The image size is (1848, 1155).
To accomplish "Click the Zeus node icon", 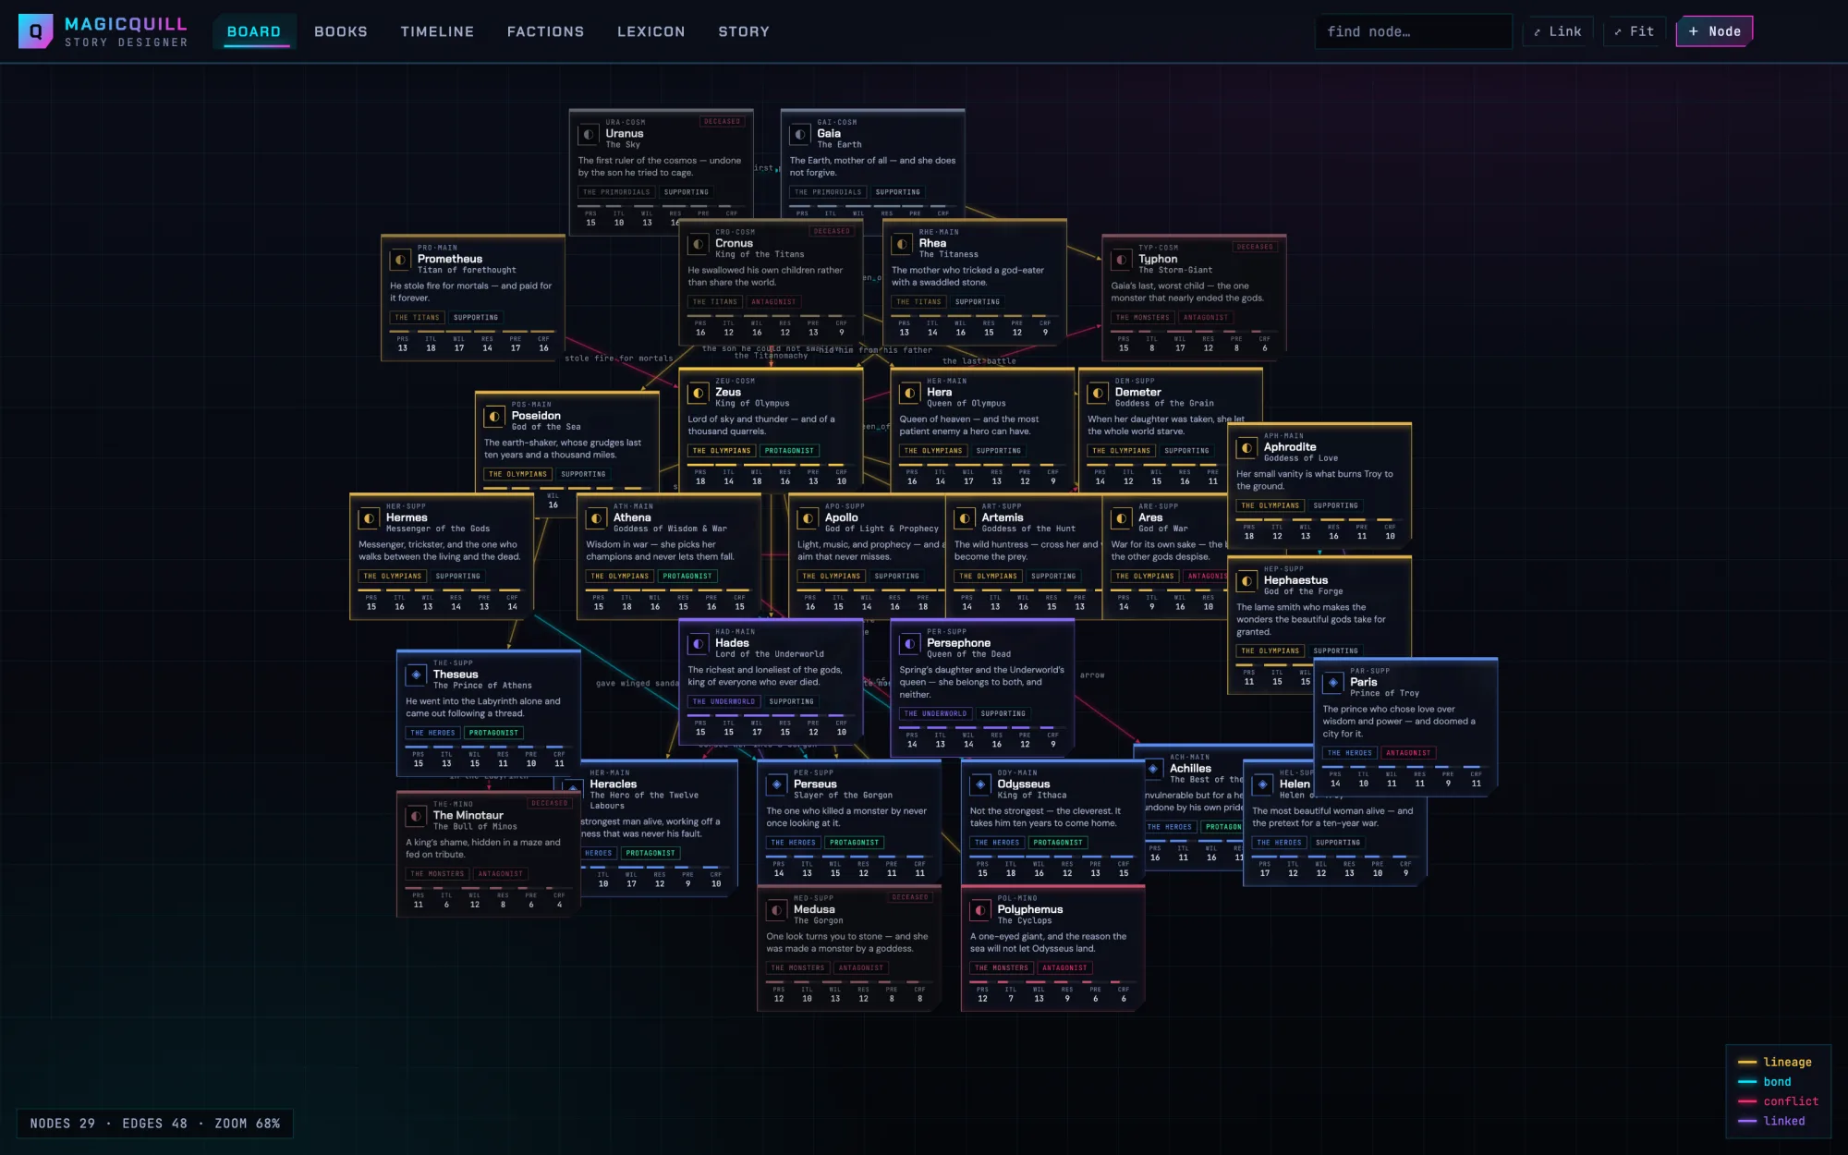I will coord(699,394).
